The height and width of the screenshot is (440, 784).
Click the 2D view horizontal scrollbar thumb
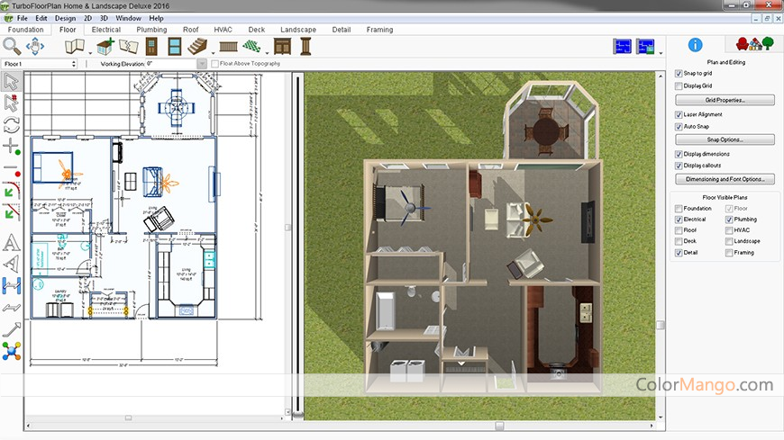point(128,418)
